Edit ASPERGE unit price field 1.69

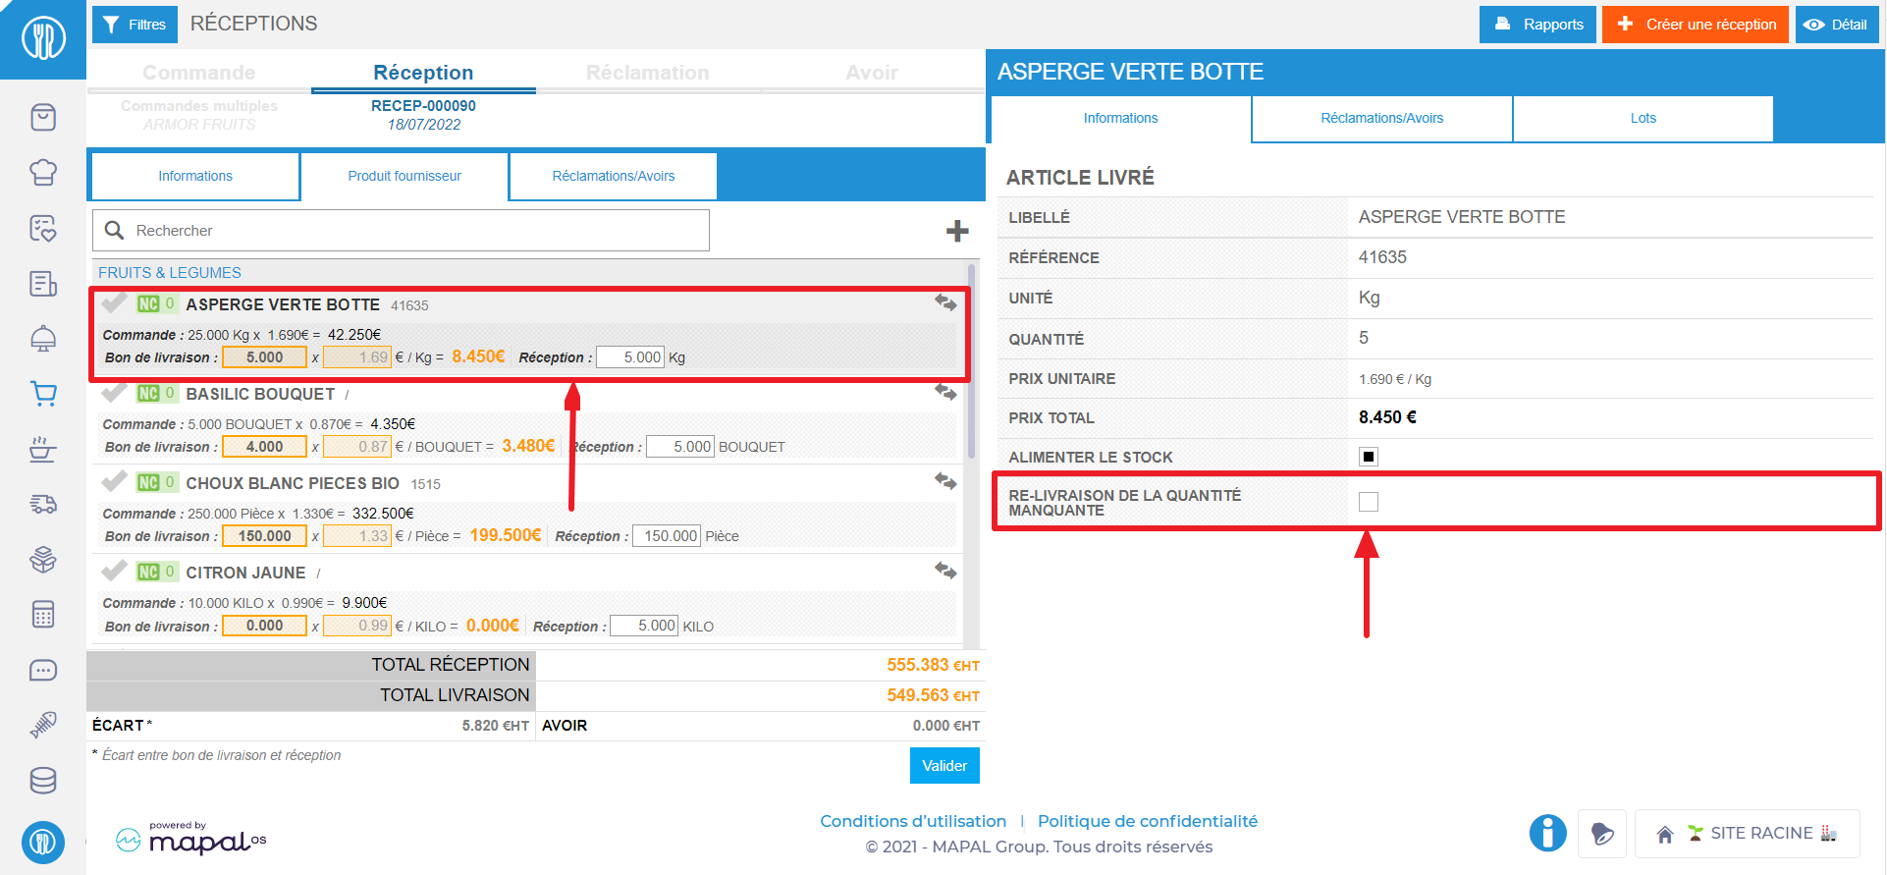point(357,357)
